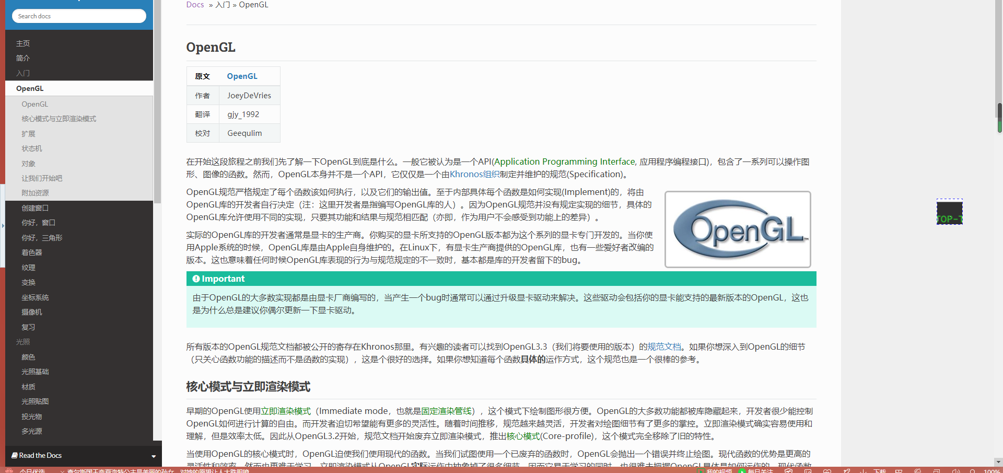Open the 你好，窗口 chapter
Screen dimensions: 1003x473
tap(38, 223)
